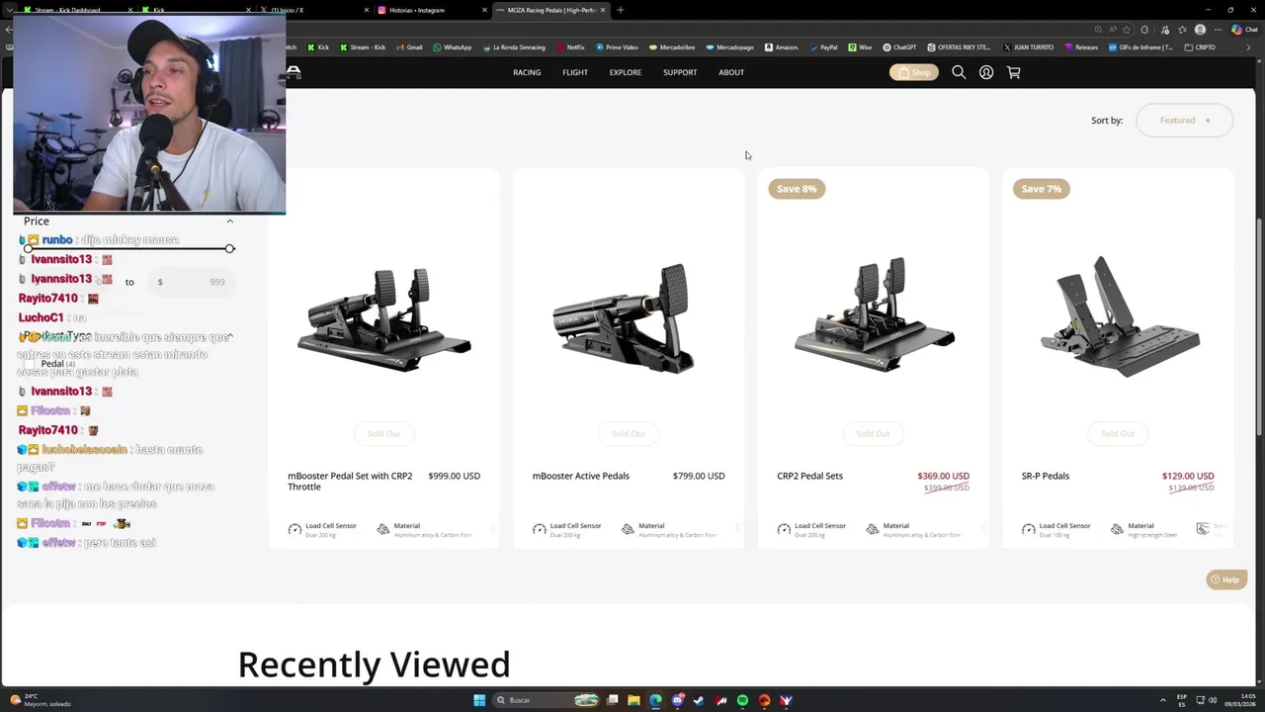This screenshot has width=1265, height=712.
Task: Switch to the Historias • Instagram tab
Action: click(x=430, y=10)
